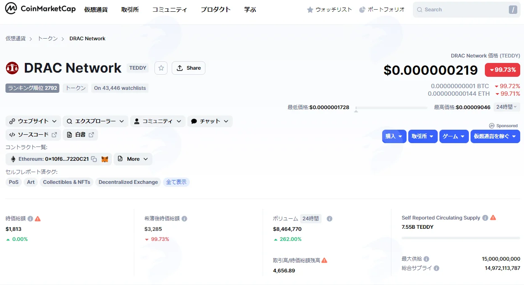Screen dimensions: 524x285
Task: Open プロダクト menu
Action: tap(215, 10)
